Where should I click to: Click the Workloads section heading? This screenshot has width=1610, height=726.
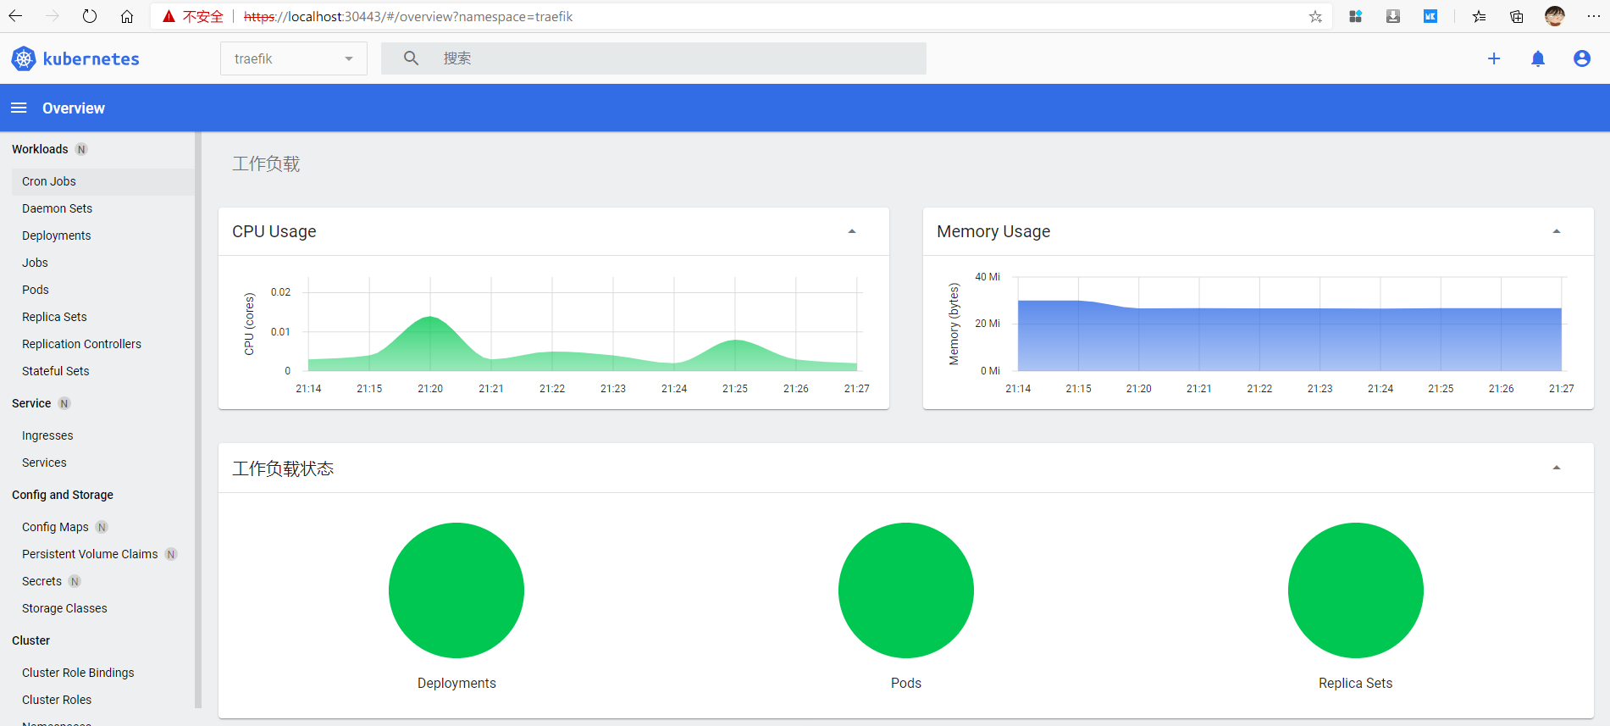[40, 149]
